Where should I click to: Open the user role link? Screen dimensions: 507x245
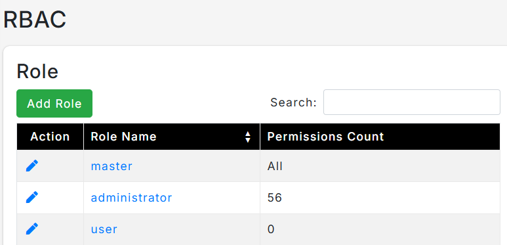tap(104, 229)
